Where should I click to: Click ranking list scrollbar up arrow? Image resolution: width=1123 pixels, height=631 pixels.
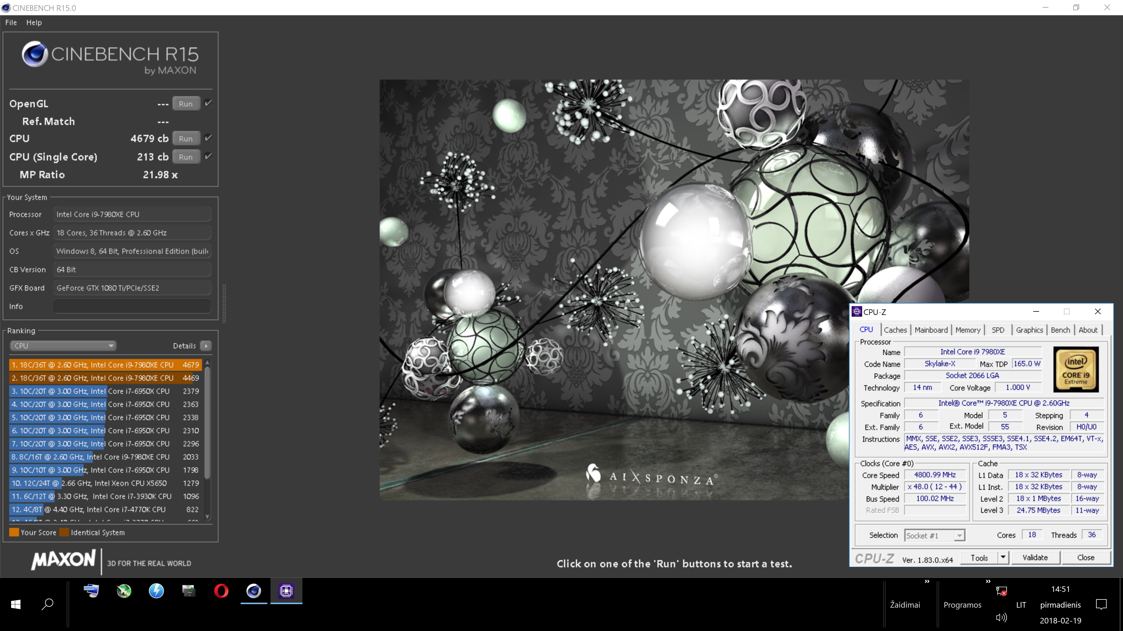(x=208, y=363)
